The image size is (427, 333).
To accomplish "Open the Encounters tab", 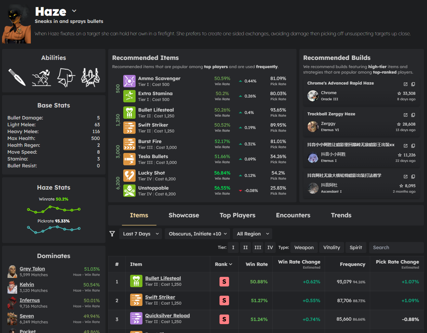I will (x=293, y=215).
